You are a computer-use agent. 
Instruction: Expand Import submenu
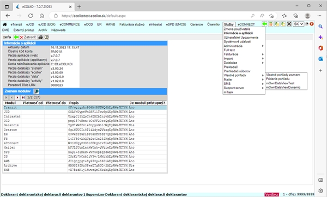point(244,59)
